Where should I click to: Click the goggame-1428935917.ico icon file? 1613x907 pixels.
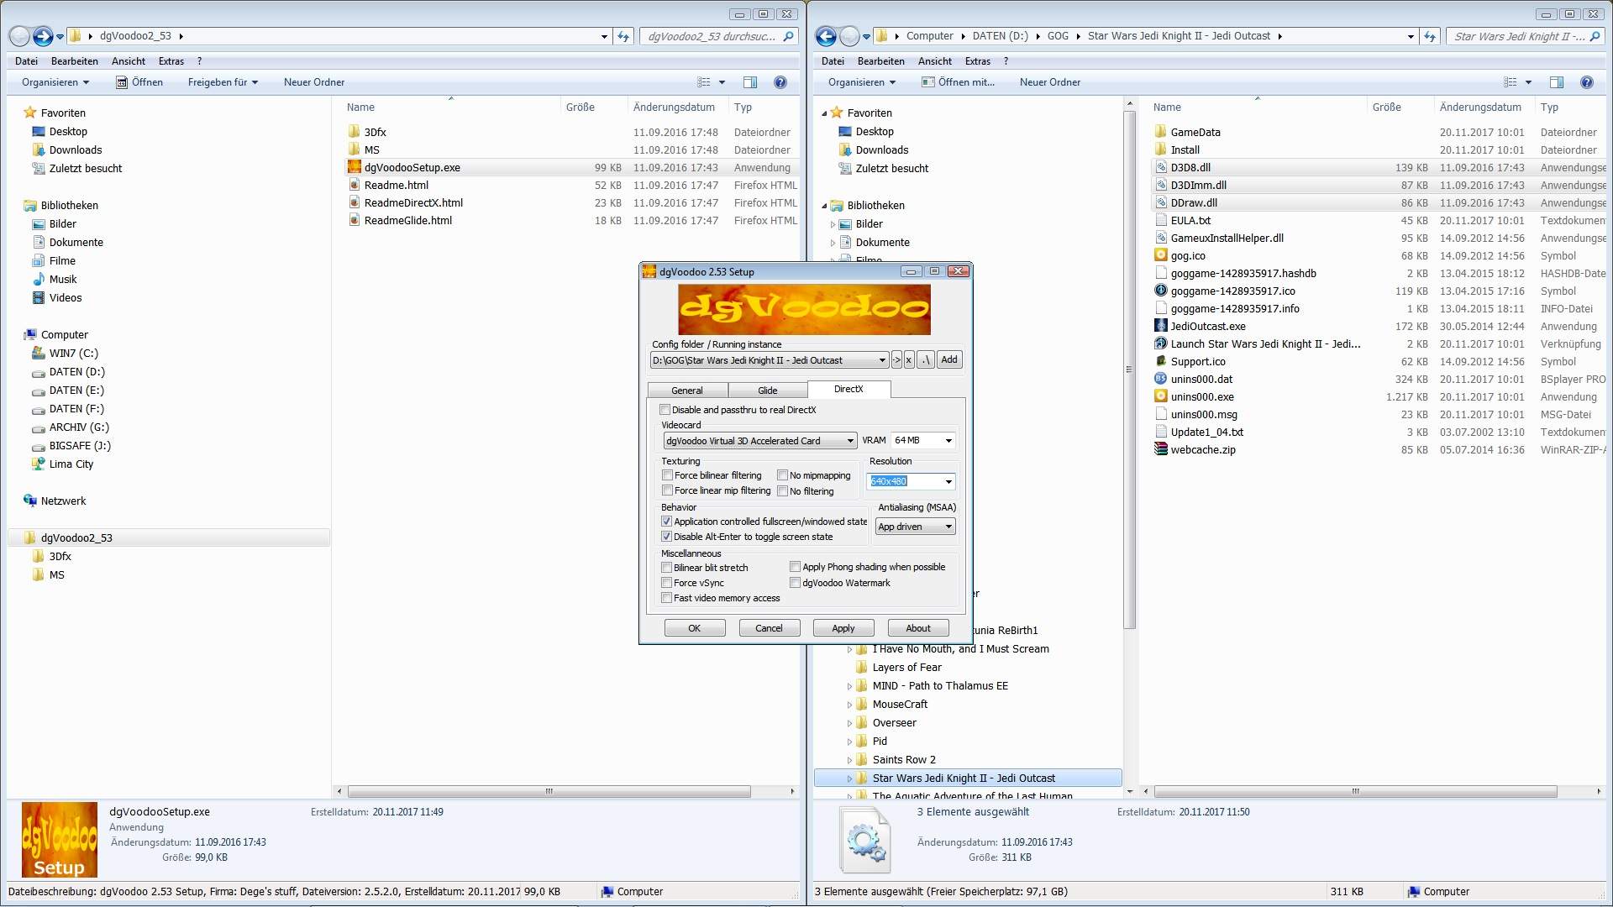pyautogui.click(x=1161, y=291)
